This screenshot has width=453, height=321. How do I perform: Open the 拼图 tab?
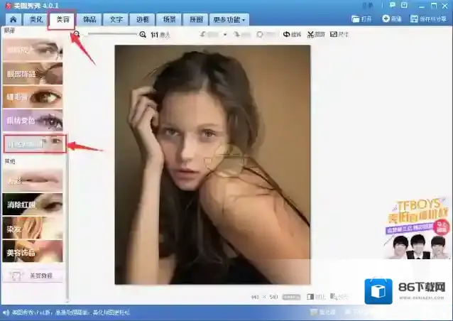[x=195, y=20]
